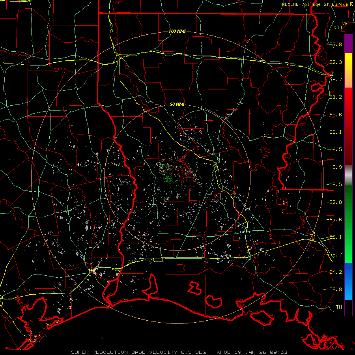Click the 92.3 velocity scale value
The image size is (355, 355).
(336, 62)
